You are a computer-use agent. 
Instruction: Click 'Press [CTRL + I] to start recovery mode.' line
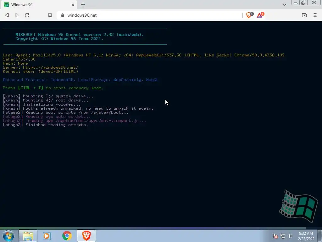53,88
